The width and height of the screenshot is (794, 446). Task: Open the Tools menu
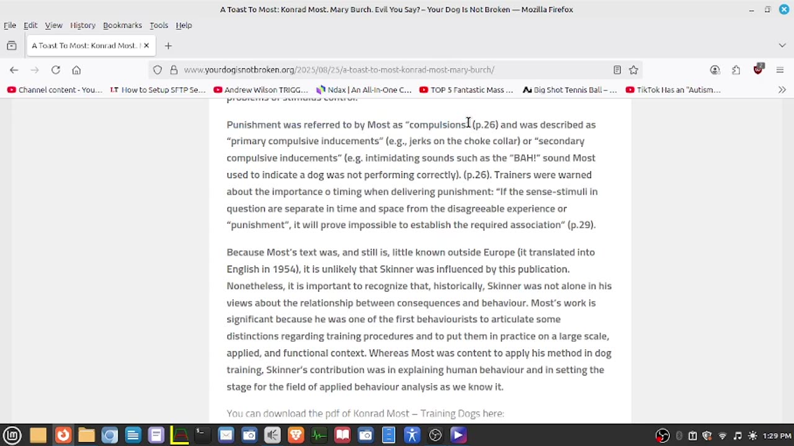point(159,25)
